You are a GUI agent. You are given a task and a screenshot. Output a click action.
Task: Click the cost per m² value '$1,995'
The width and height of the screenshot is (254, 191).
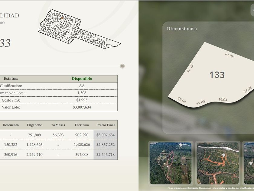coord(82,100)
